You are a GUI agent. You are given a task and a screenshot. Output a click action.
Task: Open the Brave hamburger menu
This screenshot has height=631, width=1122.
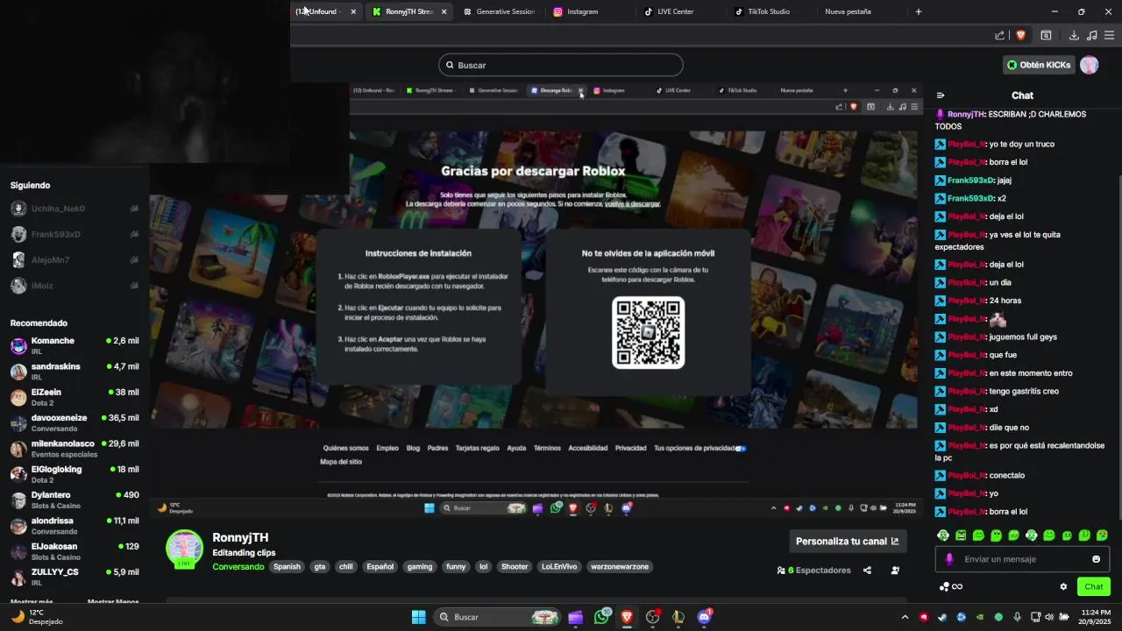pyautogui.click(x=1109, y=35)
